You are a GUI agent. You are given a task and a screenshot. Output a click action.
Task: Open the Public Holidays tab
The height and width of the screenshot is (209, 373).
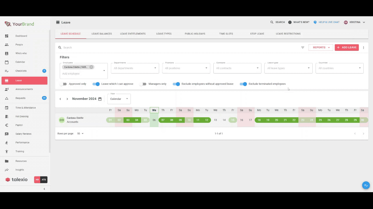(x=195, y=34)
